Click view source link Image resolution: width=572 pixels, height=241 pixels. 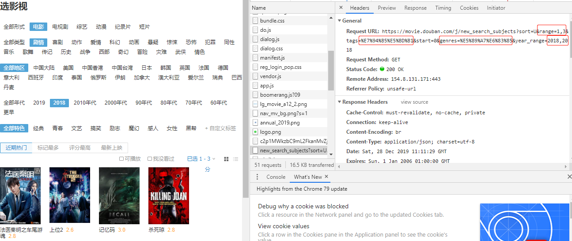(414, 102)
